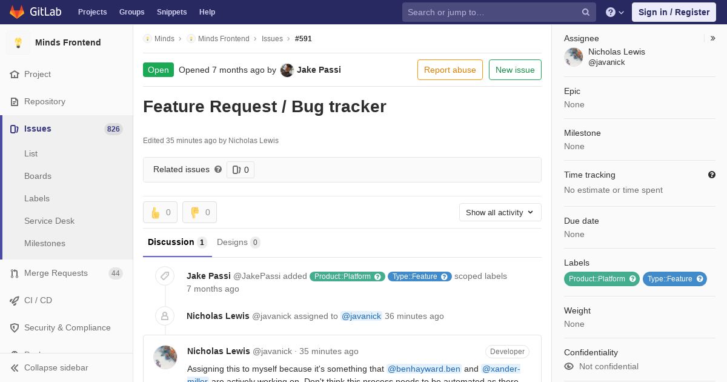Image resolution: width=727 pixels, height=382 pixels.
Task: Switch to the Discussion tab
Action: (x=178, y=242)
